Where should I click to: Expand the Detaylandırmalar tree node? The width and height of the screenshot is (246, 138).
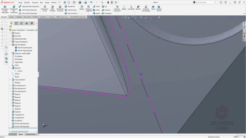coord(10,39)
